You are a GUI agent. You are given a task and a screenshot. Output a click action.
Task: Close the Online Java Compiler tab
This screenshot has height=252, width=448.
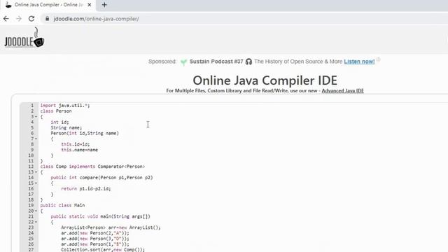tap(90, 5)
